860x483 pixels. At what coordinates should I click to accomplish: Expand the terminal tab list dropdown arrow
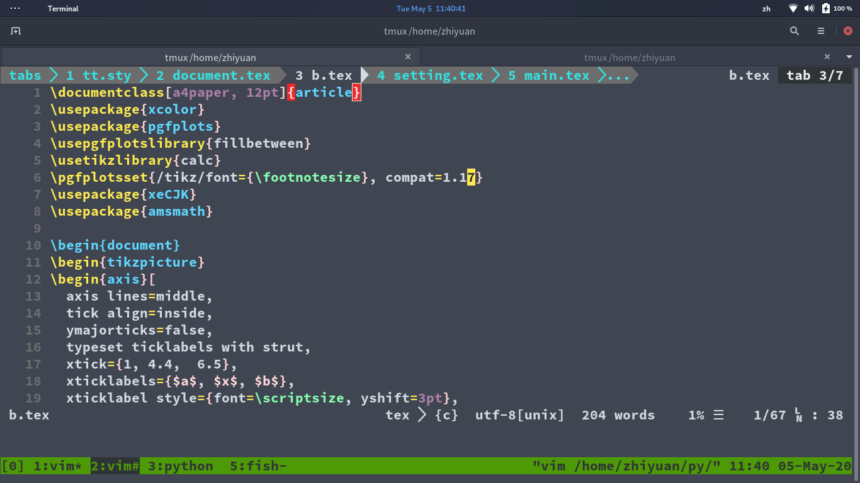pyautogui.click(x=849, y=57)
